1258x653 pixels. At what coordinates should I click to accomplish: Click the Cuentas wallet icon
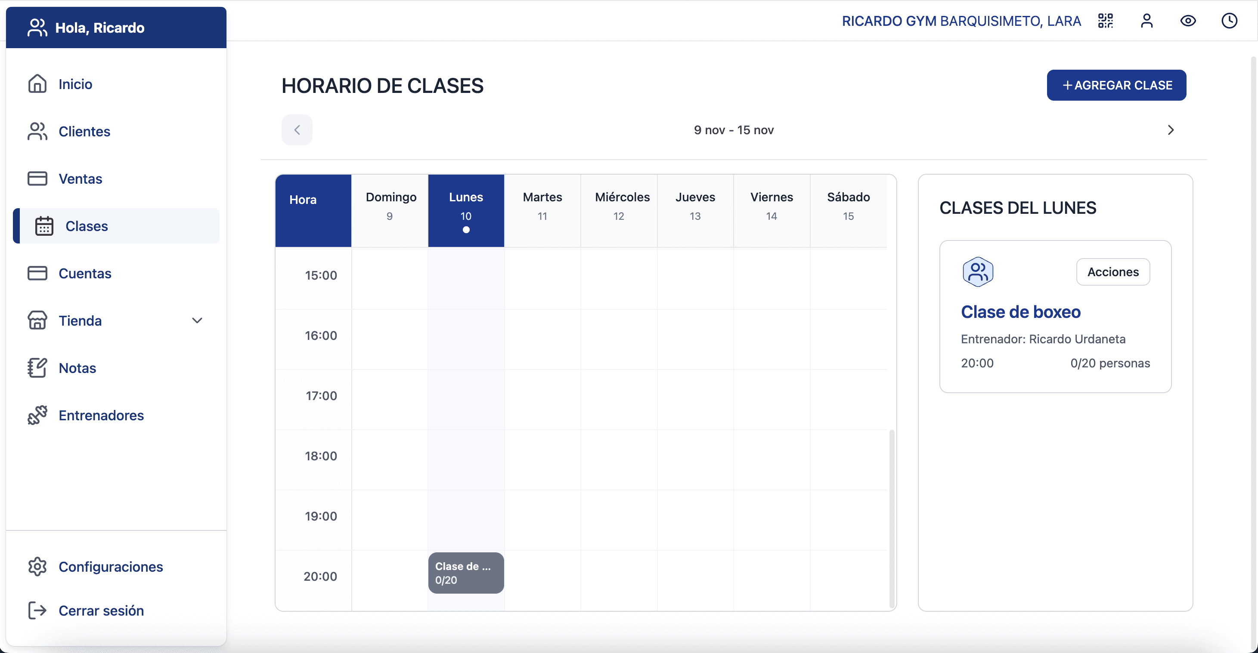pos(37,273)
